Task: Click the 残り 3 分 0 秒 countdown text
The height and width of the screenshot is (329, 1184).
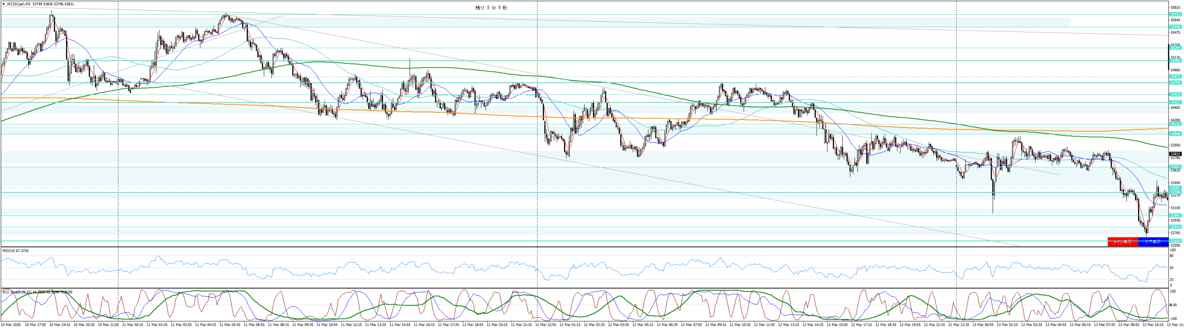Action: pos(491,8)
